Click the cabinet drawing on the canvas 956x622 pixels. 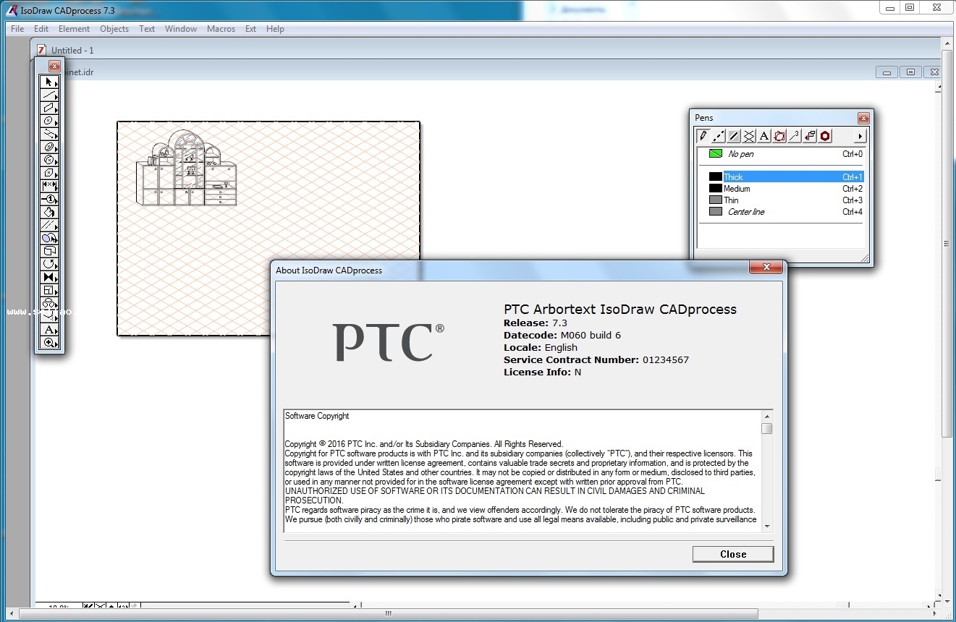coord(187,169)
